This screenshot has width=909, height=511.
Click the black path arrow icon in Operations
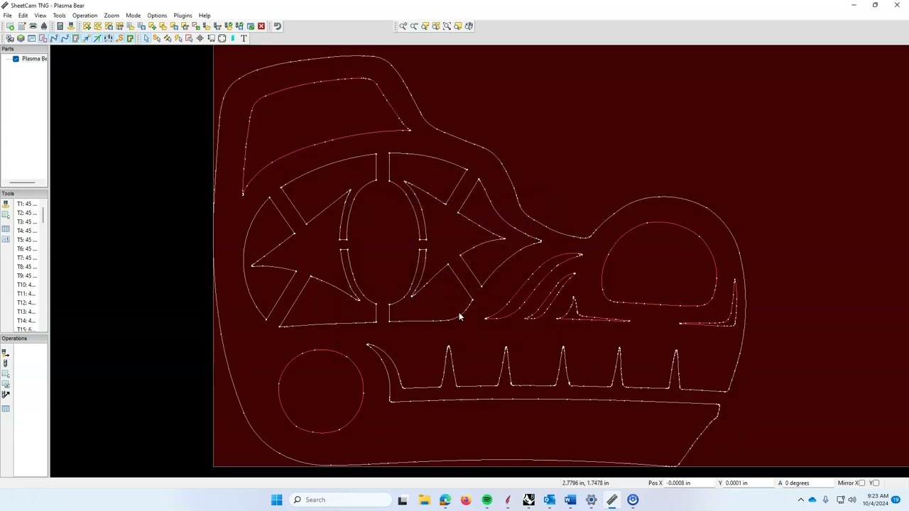[6, 395]
